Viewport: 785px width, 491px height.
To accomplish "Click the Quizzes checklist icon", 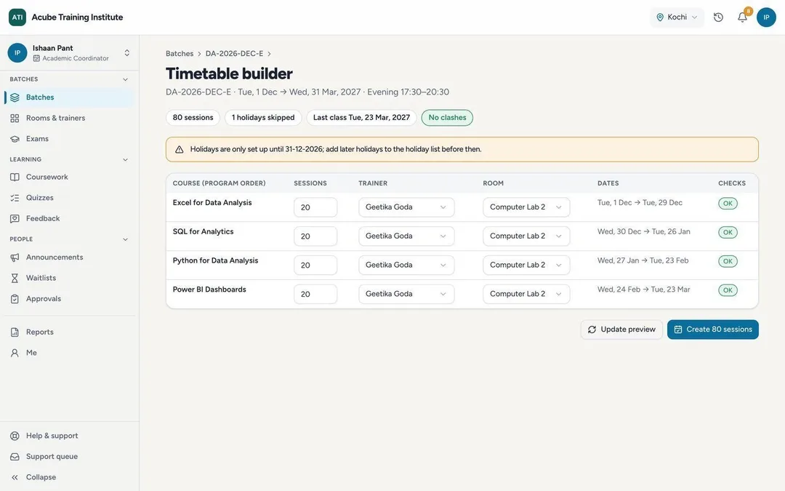I will 15,197.
